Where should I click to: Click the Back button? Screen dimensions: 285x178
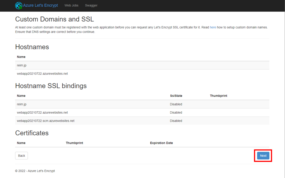pyautogui.click(x=21, y=156)
